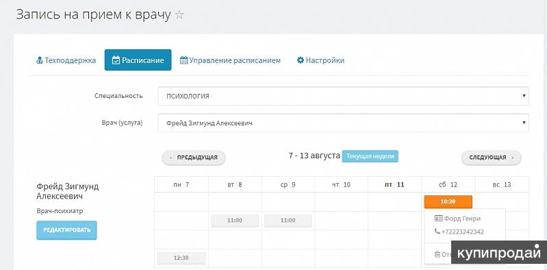Choose the Monday 12:30 time slot
Image resolution: width=547 pixels, height=270 pixels.
[181, 258]
